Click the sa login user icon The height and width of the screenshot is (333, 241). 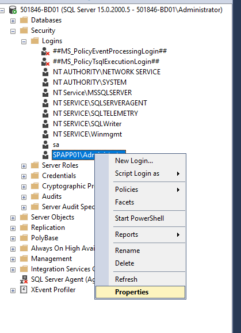[x=45, y=145]
